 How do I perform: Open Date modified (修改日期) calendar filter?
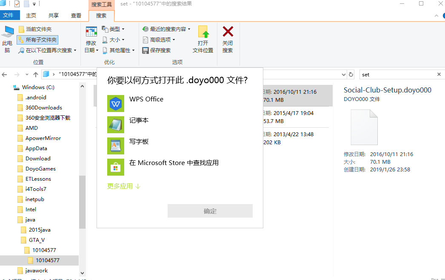(91, 39)
